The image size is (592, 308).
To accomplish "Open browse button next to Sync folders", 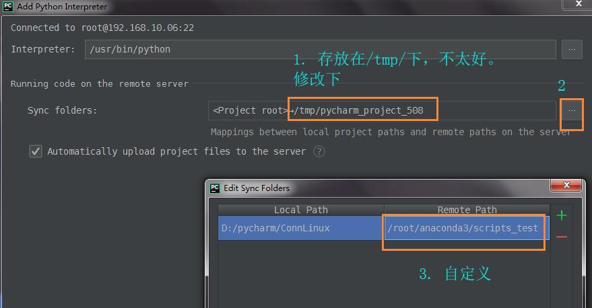I will pos(572,110).
